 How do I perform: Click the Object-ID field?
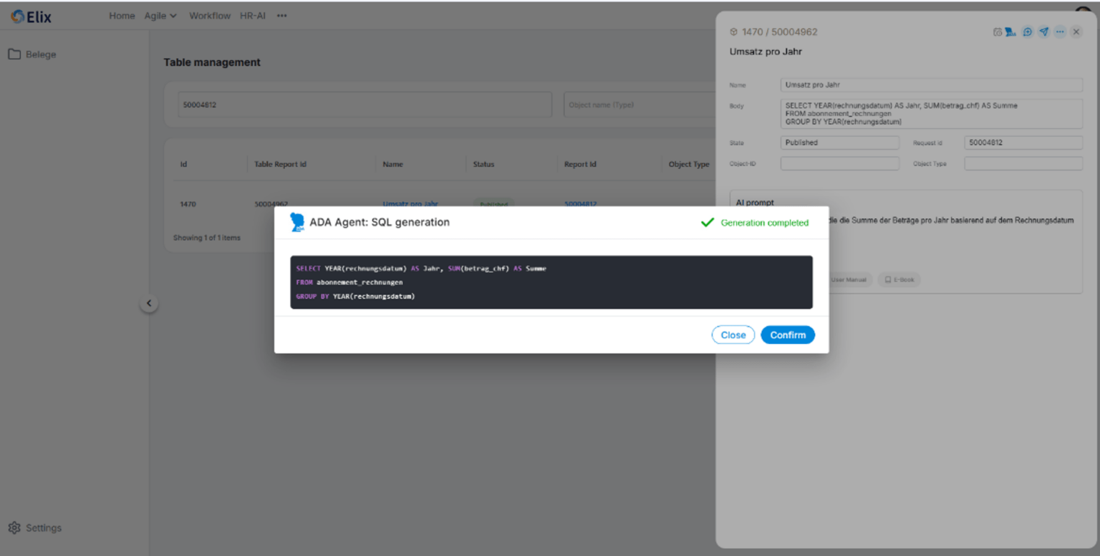pos(840,163)
